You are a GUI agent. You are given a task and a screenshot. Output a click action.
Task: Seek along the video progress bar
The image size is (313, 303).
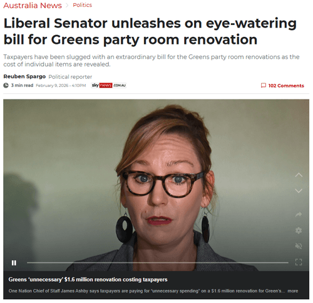point(158,263)
